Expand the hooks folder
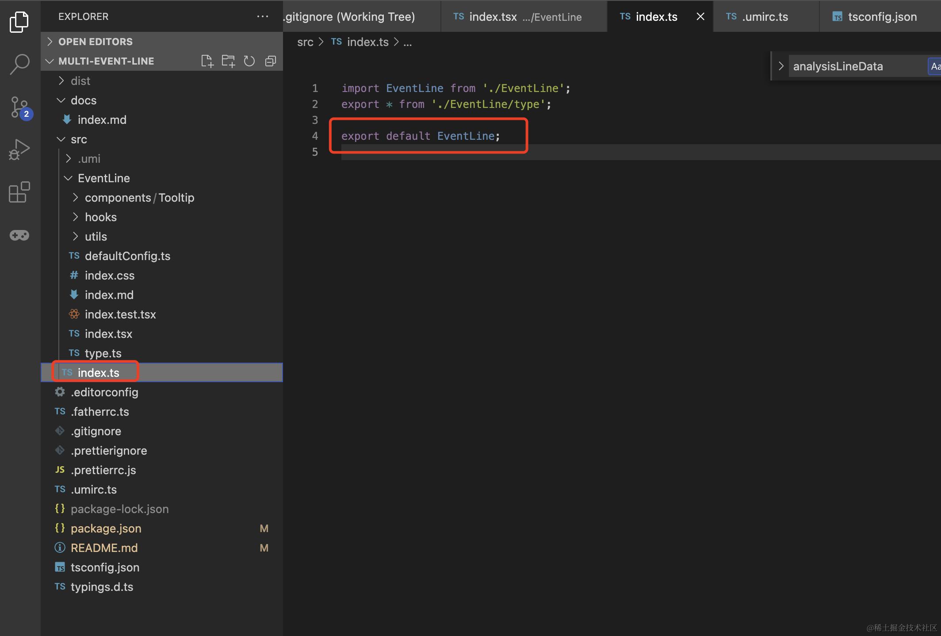The width and height of the screenshot is (941, 636). [x=162, y=217]
